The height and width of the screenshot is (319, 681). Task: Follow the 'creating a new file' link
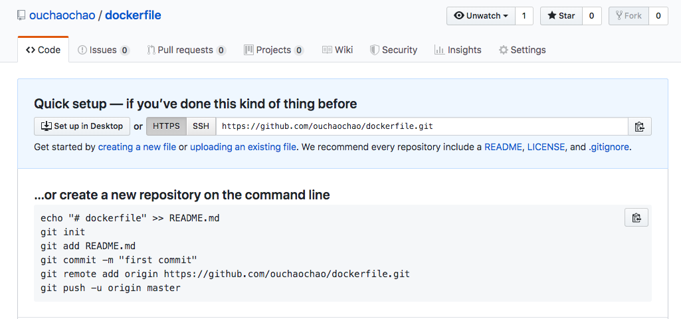pyautogui.click(x=138, y=147)
